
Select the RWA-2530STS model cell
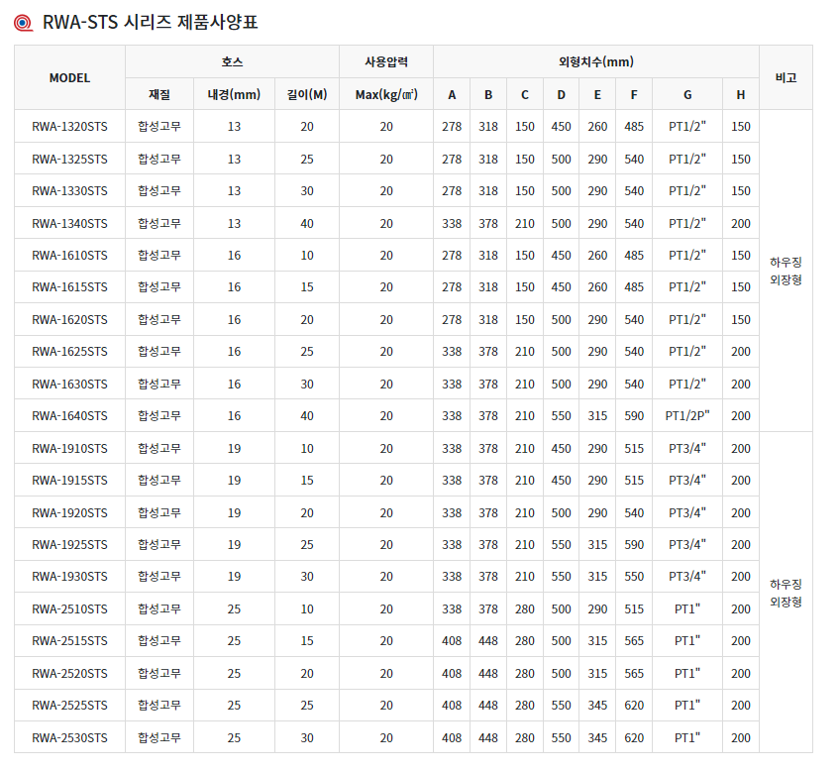click(x=69, y=737)
